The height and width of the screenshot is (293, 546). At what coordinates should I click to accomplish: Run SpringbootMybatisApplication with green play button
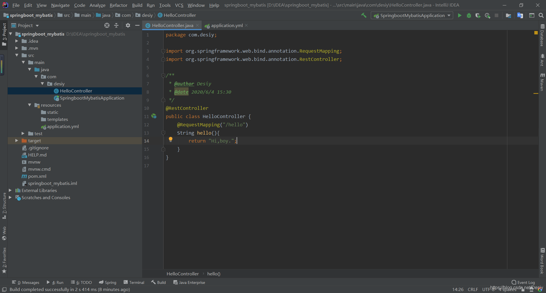[x=460, y=15]
